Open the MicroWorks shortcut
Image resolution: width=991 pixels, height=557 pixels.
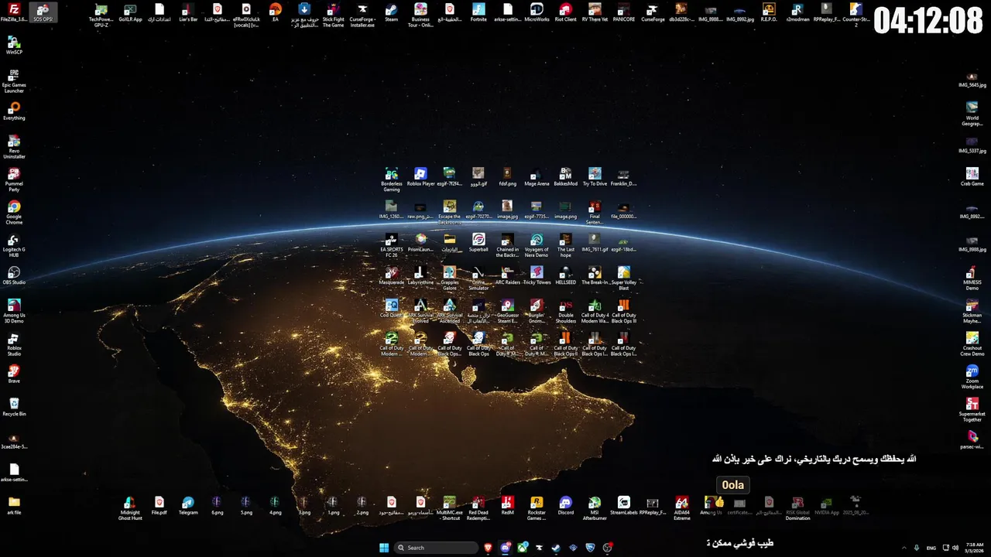pyautogui.click(x=537, y=12)
